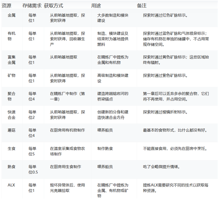Click storage cell 每单位1 in 富集金属 row
Image resolution: width=218 pixels, height=199 pixels.
[32, 60]
